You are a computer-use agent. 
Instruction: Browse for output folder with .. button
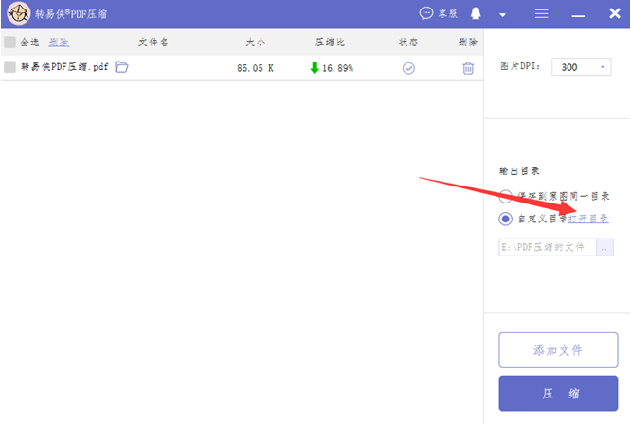(x=604, y=247)
